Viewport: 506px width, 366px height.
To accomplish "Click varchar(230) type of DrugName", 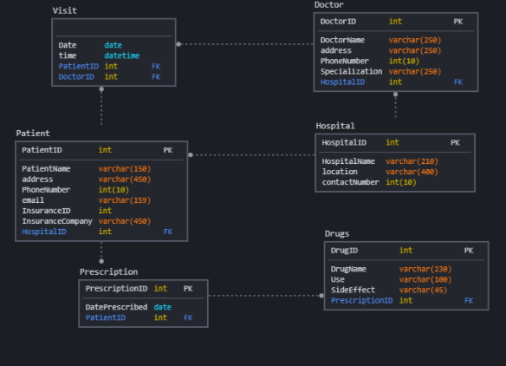I will [425, 269].
